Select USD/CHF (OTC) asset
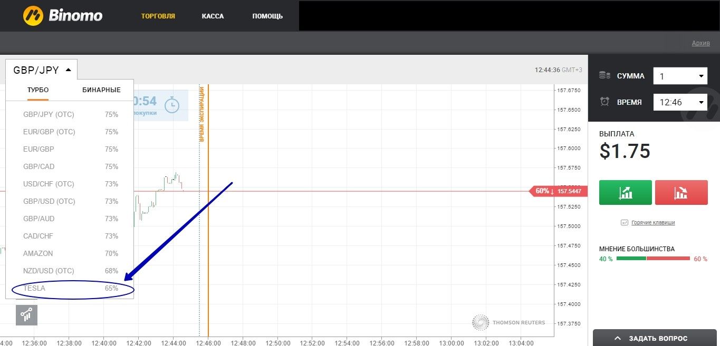Image resolution: width=720 pixels, height=346 pixels. 70,184
